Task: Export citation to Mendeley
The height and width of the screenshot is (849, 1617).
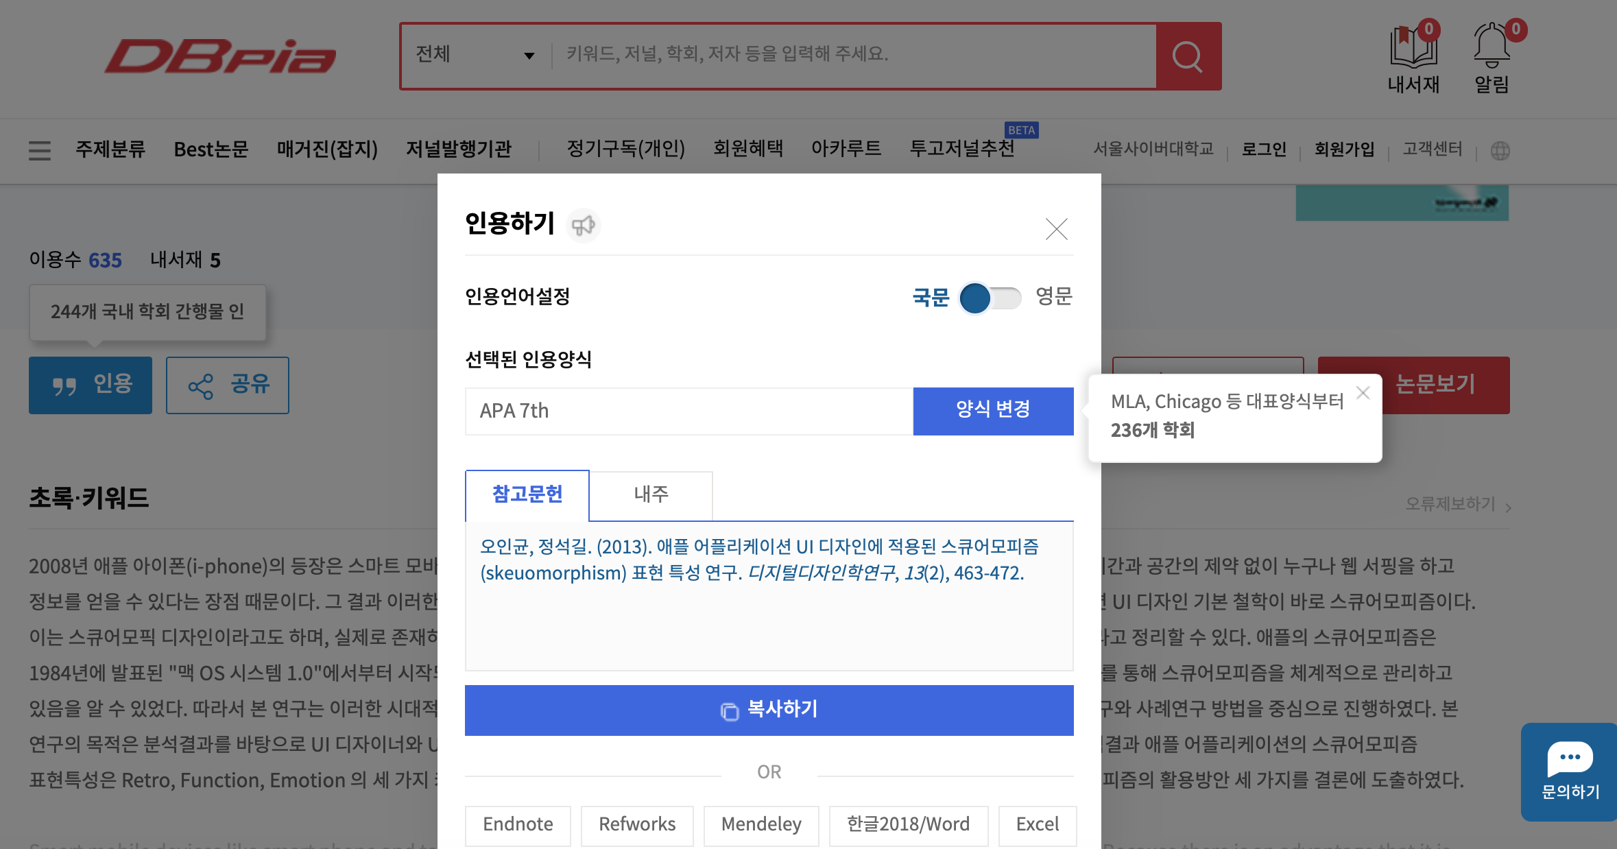Action: point(761,824)
